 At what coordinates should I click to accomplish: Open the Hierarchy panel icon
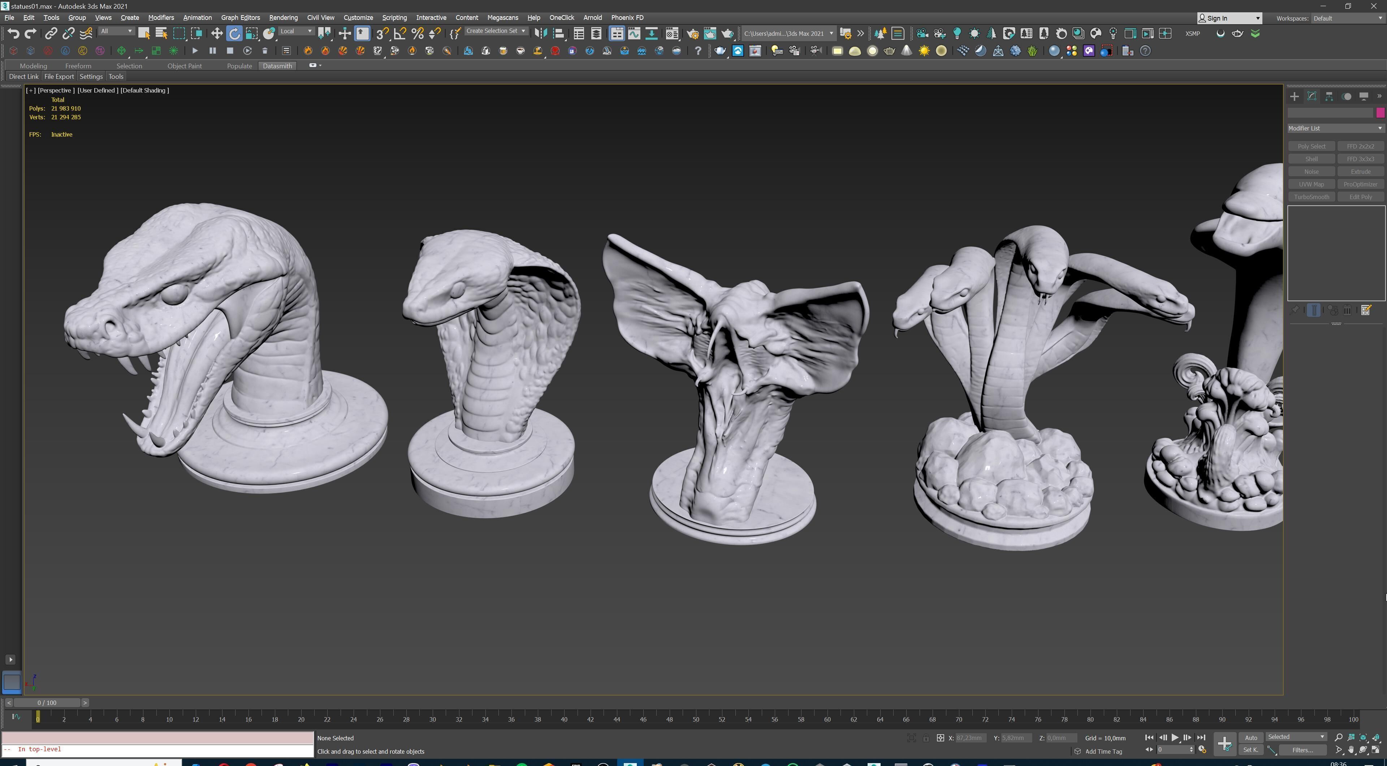(1329, 96)
